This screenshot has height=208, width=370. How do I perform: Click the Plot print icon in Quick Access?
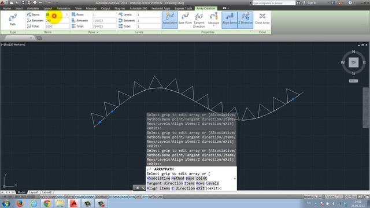pyautogui.click(x=35, y=3)
